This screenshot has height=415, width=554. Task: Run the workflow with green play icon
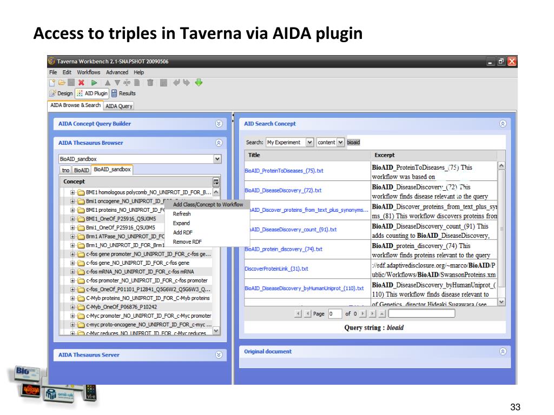[x=94, y=83]
